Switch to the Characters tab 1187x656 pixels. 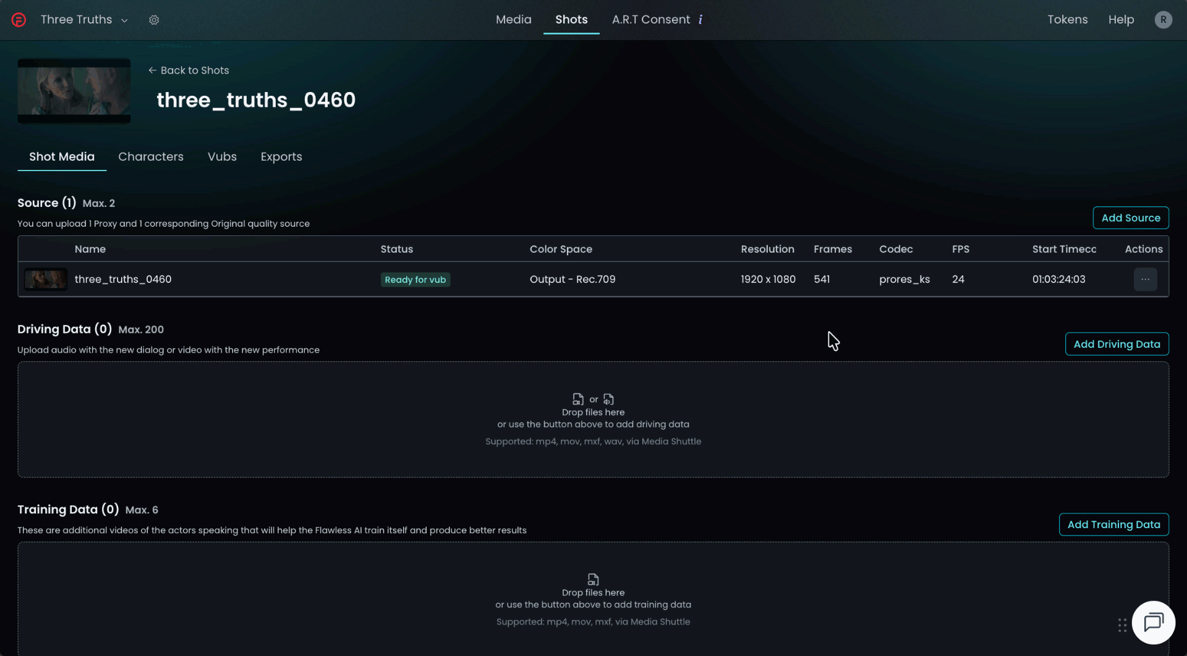(151, 157)
